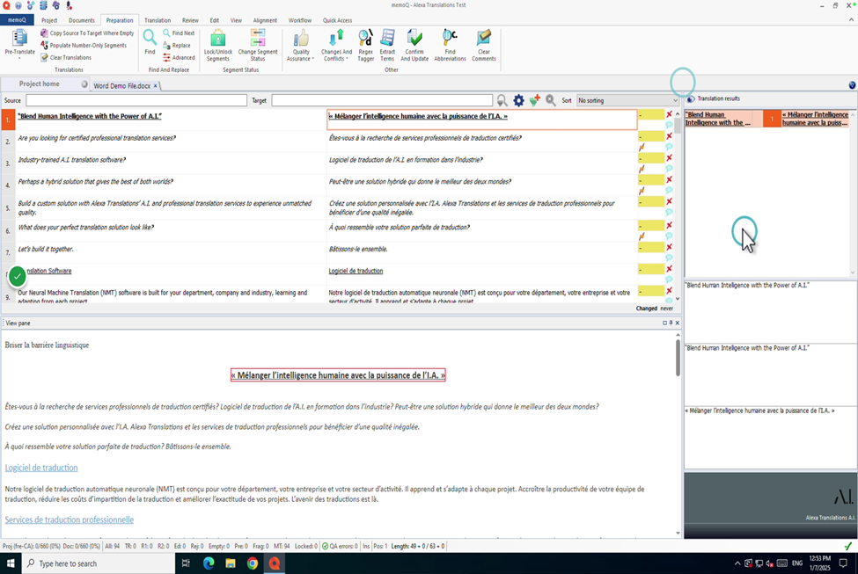Viewport: 858px width, 574px height.
Task: Click Find Next in ribbon
Action: 179,33
